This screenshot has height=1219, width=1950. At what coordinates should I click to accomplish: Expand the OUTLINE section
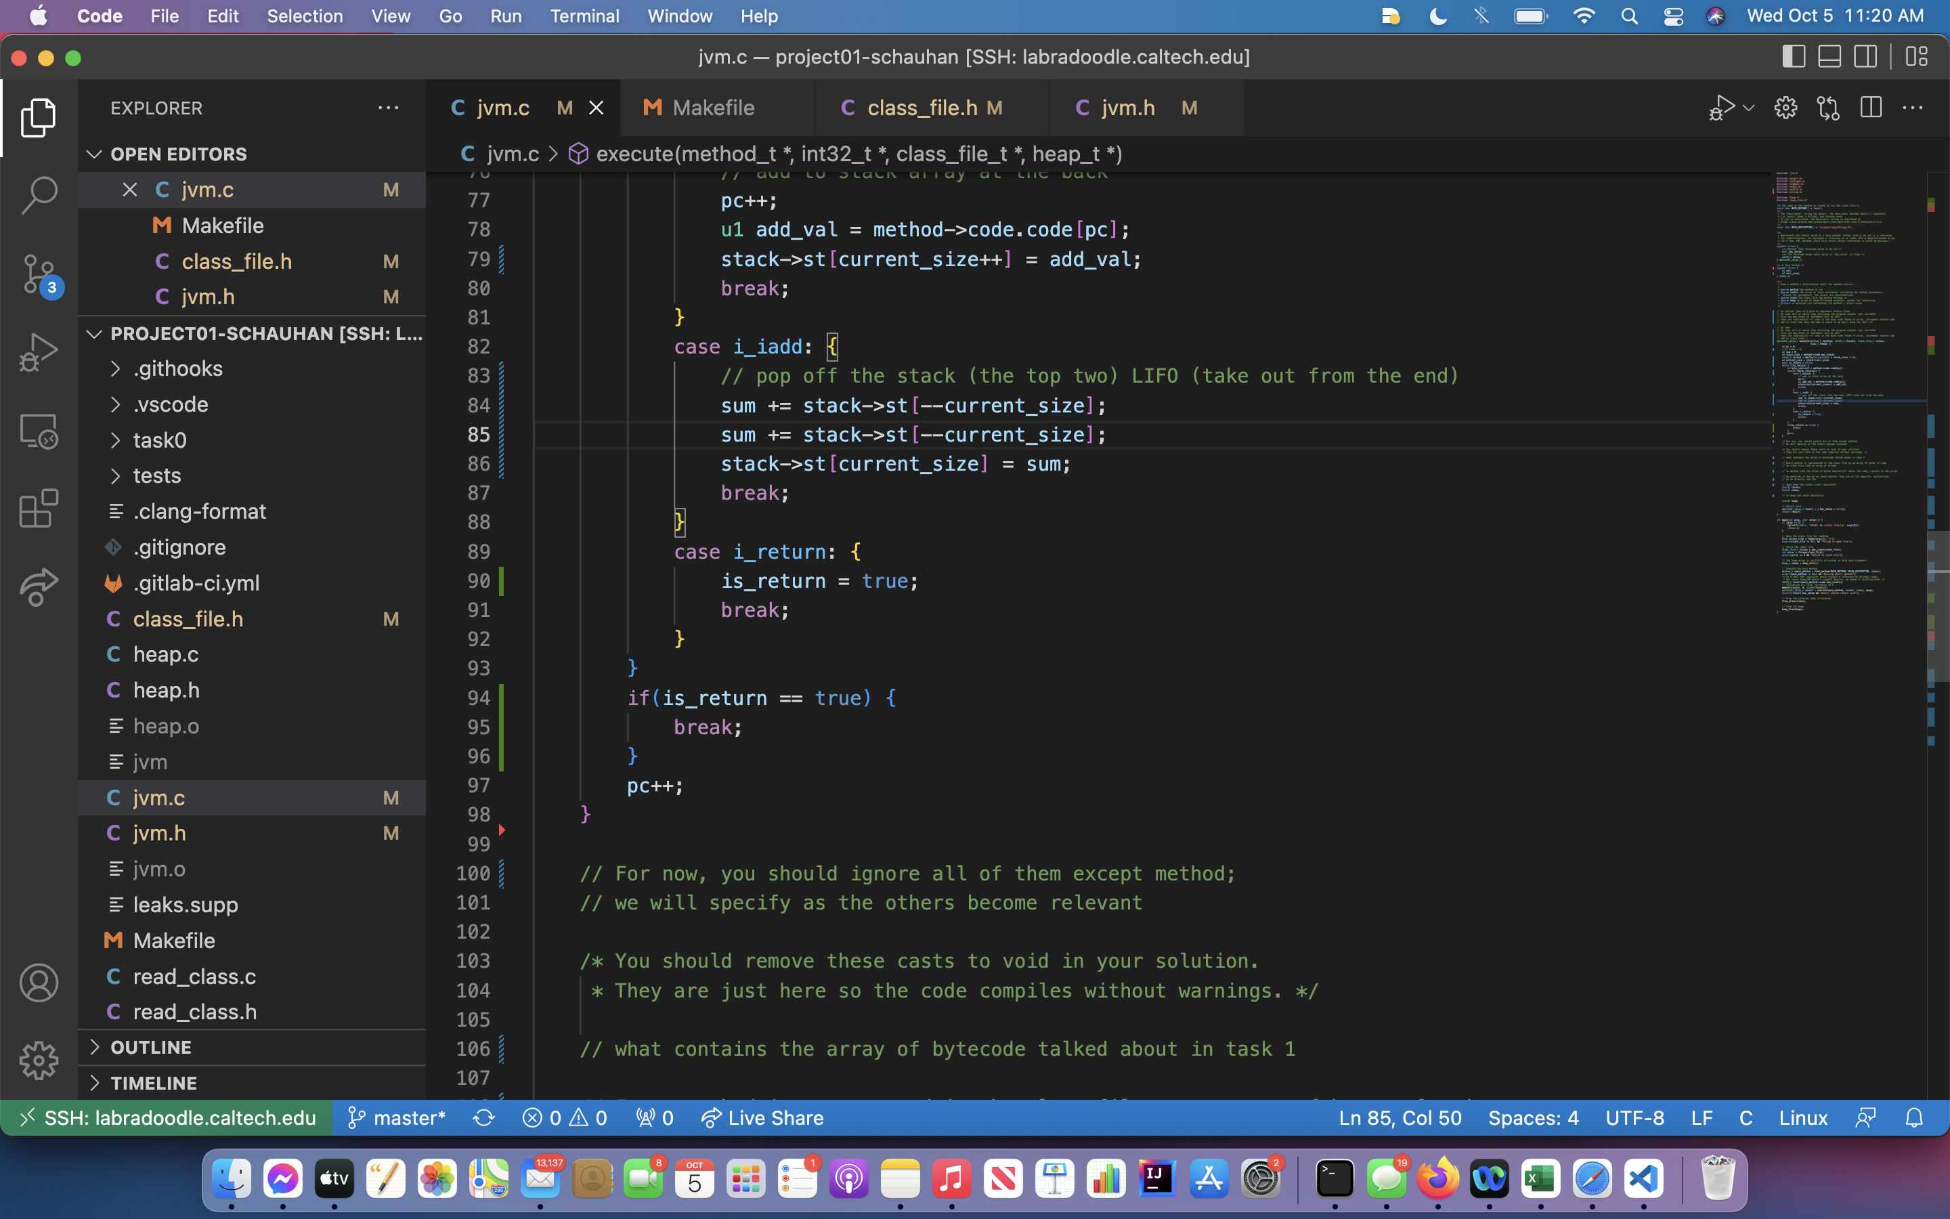pyautogui.click(x=151, y=1047)
